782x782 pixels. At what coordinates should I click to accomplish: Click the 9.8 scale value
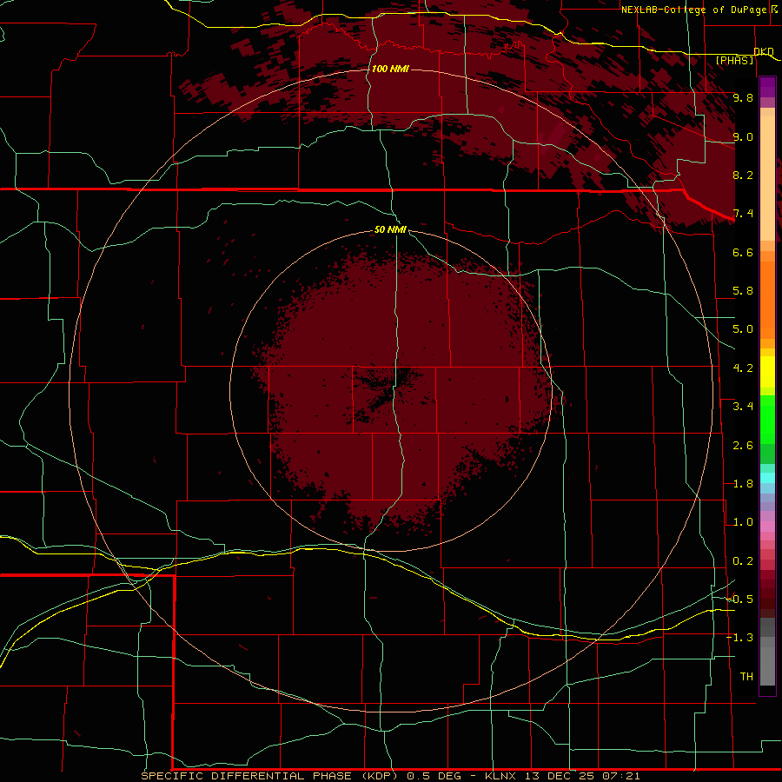coord(743,97)
